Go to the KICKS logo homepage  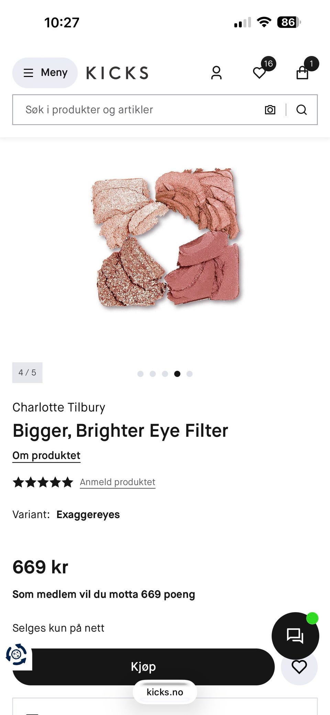tap(117, 73)
